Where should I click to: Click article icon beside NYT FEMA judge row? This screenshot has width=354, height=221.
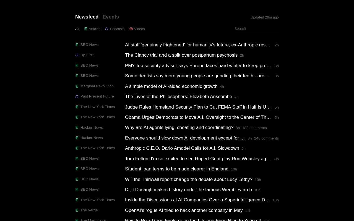click(77, 107)
